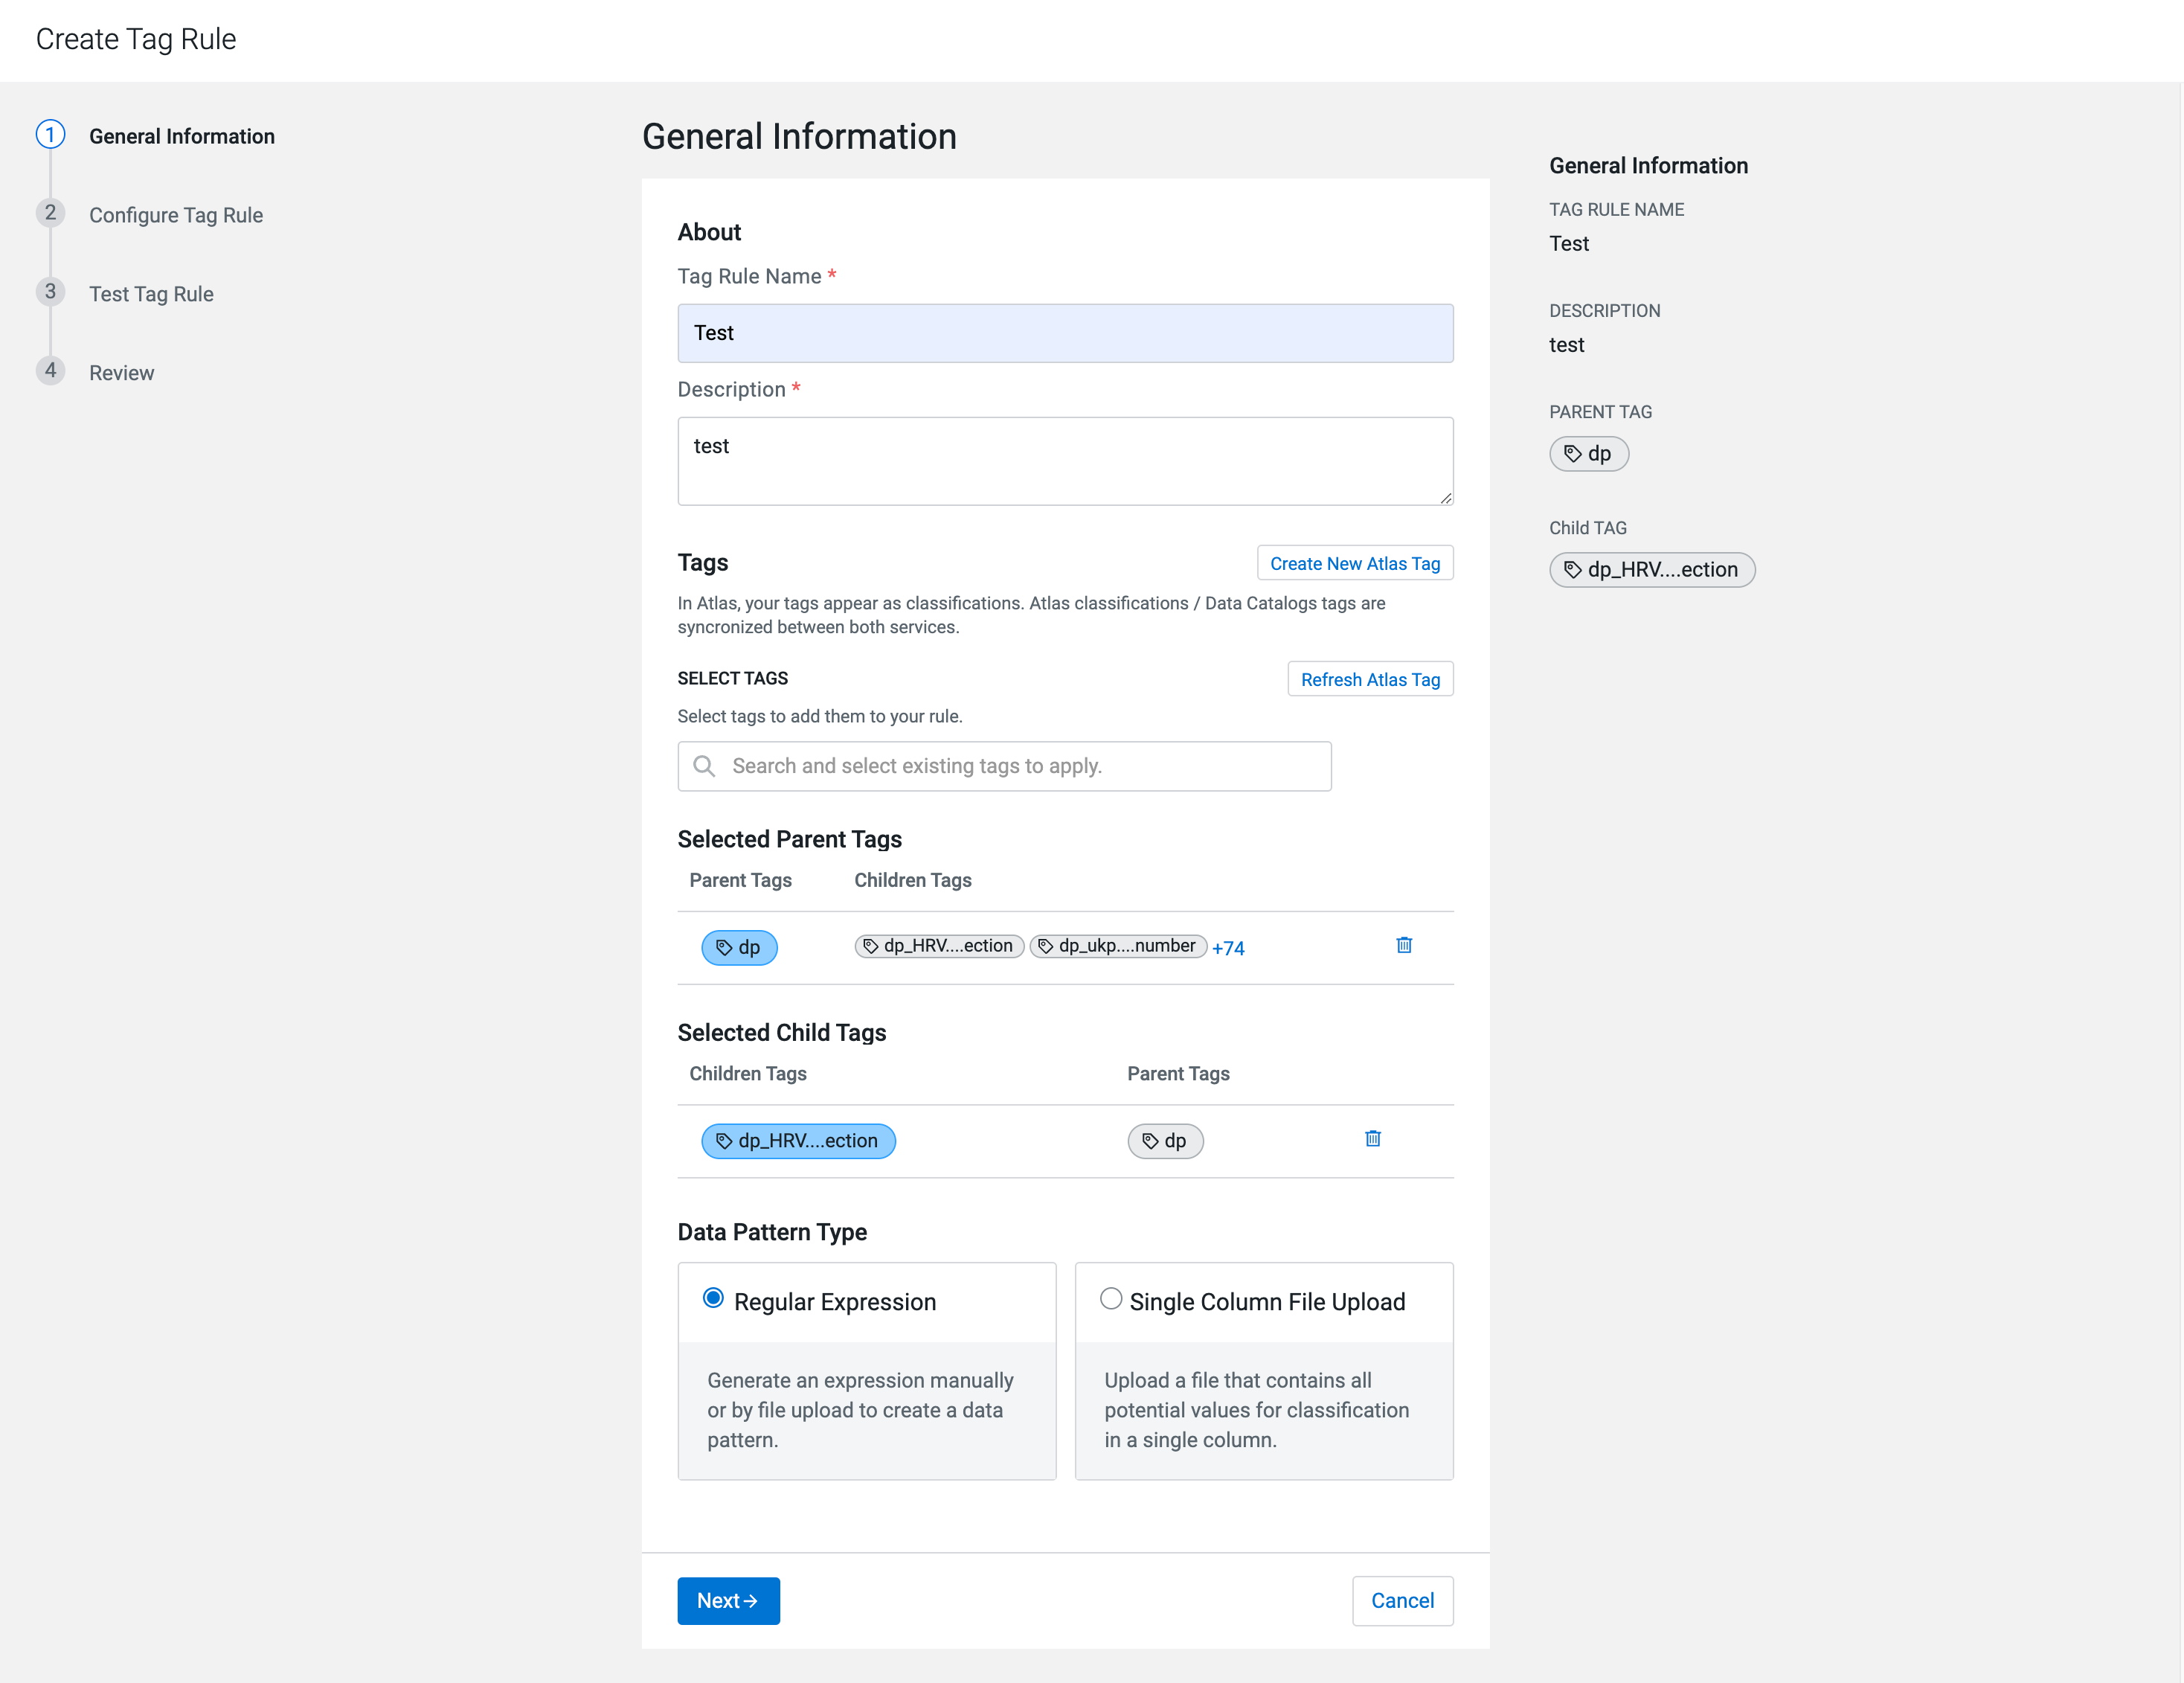Cancel the tag rule creation

[x=1401, y=1600]
